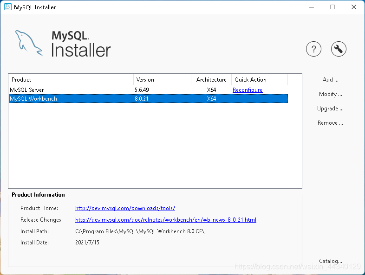Click X64 cell in MySQL Server row
This screenshot has width=365, height=275.
click(211, 90)
